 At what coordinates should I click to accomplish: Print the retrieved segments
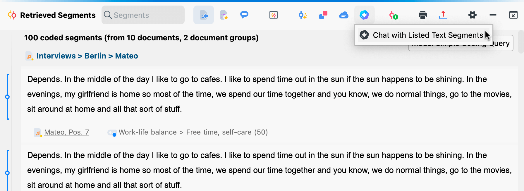(x=423, y=15)
